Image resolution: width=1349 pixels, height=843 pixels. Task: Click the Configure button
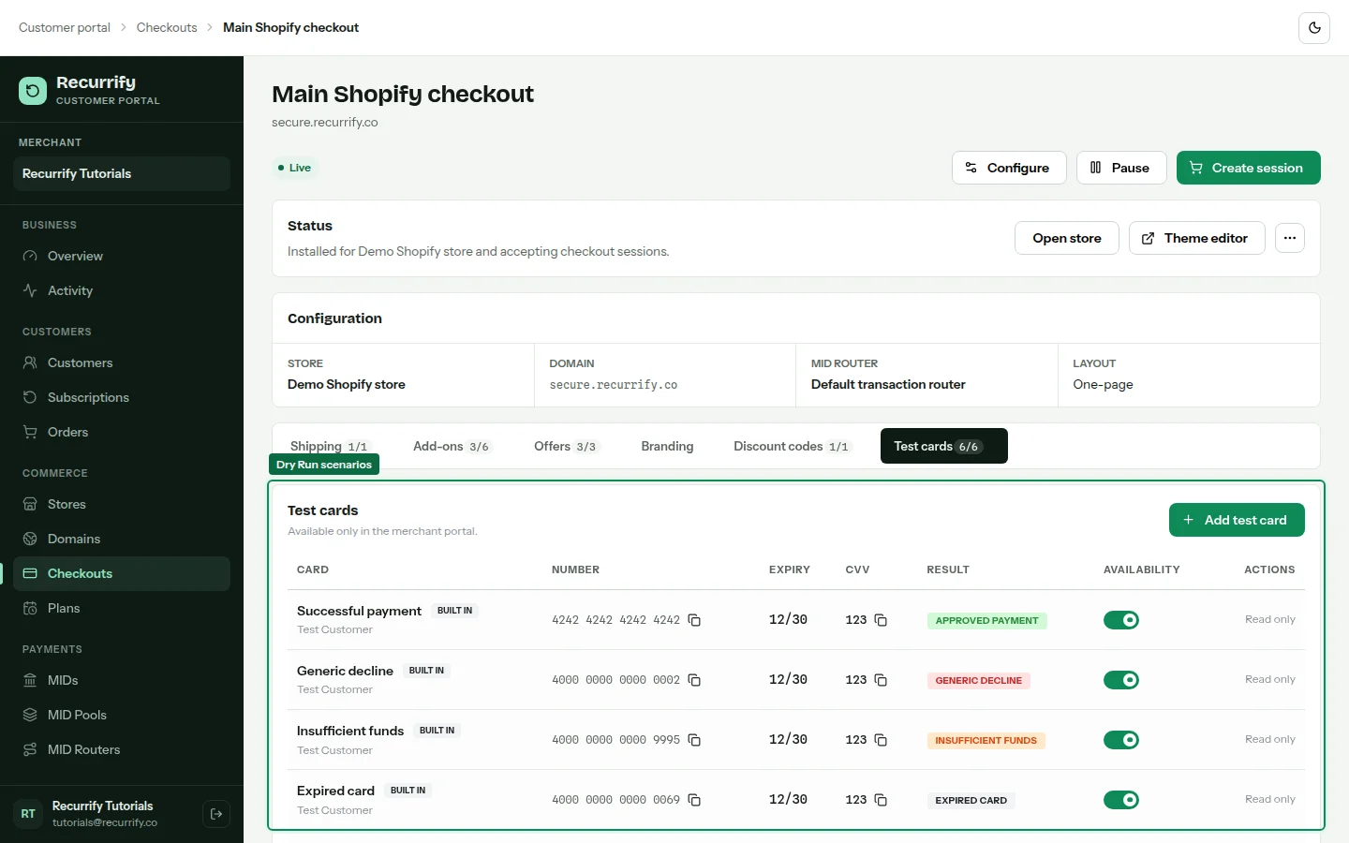pyautogui.click(x=1009, y=168)
